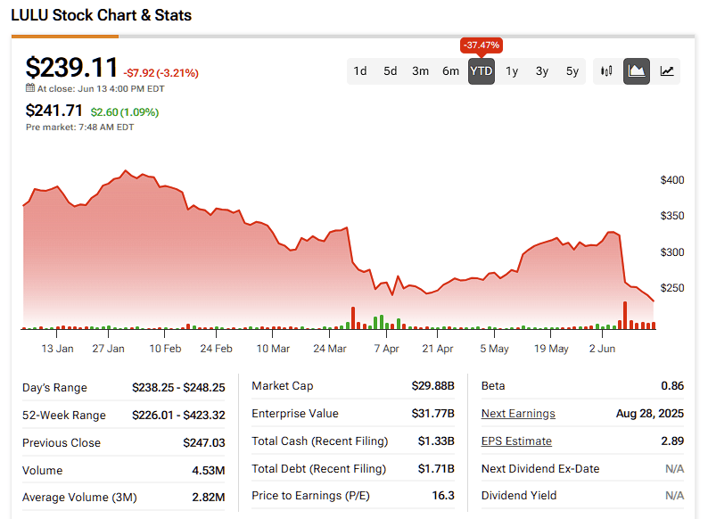Select the 1d time range
This screenshot has width=708, height=519.
tap(360, 71)
